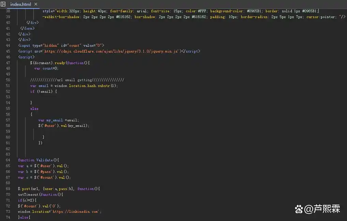Click the text 'function Validate(){'

(39, 160)
